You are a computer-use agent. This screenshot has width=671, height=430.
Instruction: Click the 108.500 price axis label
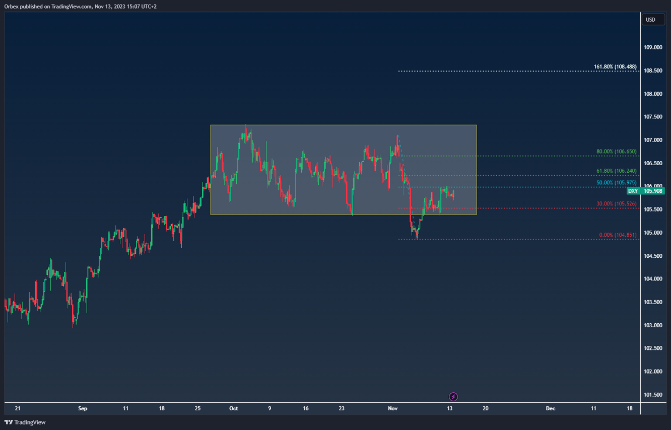pyautogui.click(x=653, y=70)
